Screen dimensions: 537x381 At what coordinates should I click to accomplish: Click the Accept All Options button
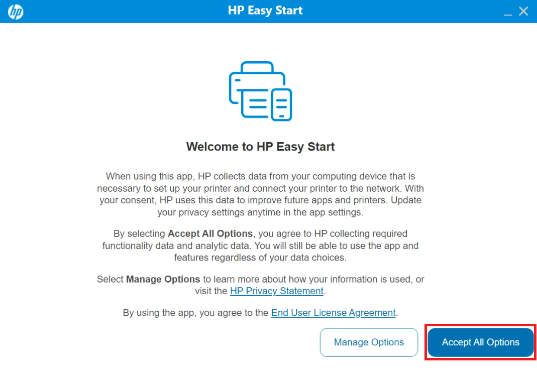(481, 342)
